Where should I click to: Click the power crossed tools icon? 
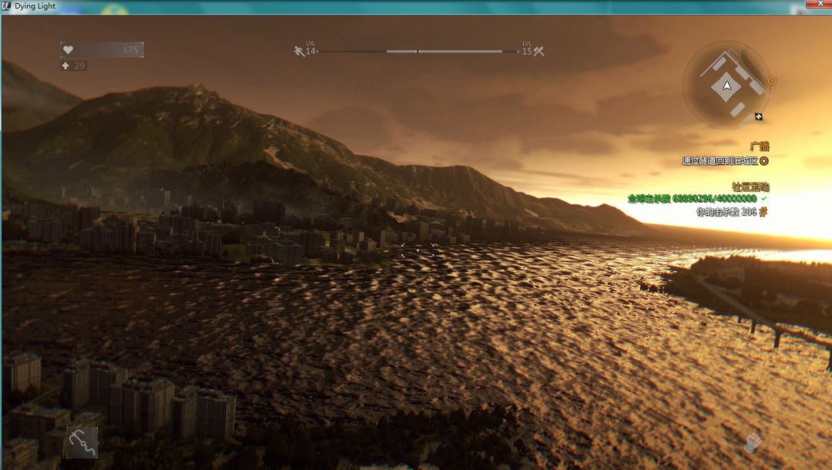(x=538, y=51)
